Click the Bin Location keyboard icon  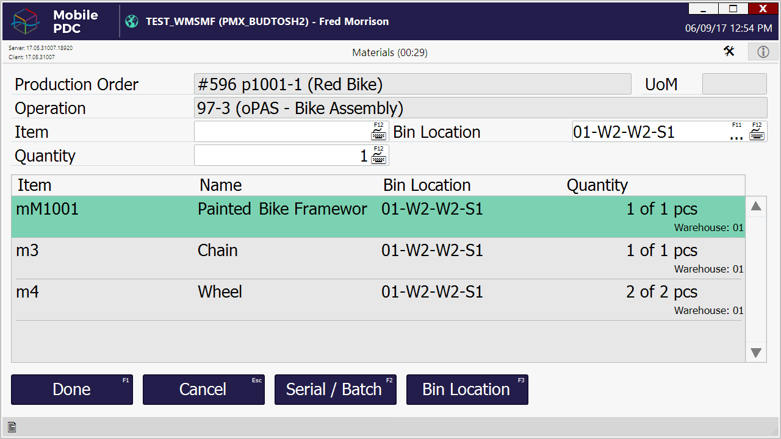[x=757, y=132]
